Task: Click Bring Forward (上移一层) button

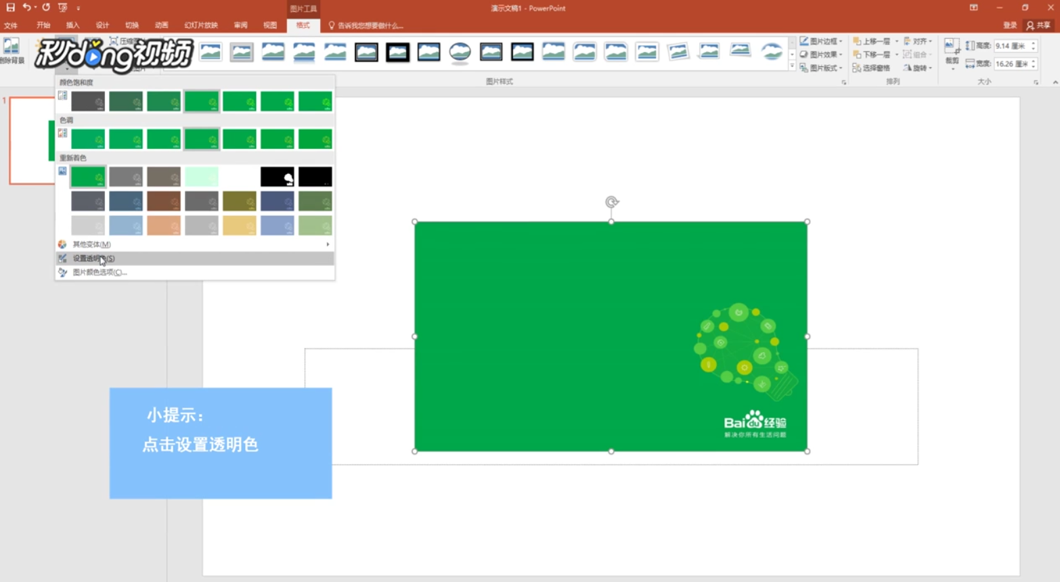Action: (872, 41)
